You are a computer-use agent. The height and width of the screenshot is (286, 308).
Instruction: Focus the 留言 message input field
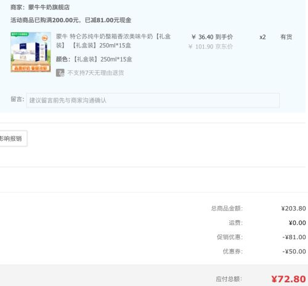pyautogui.click(x=153, y=100)
